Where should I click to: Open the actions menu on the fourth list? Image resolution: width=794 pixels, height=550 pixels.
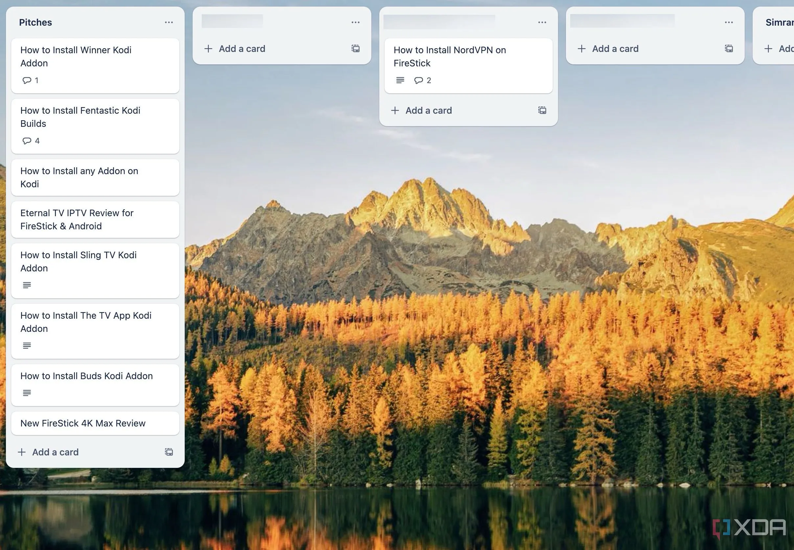(729, 22)
